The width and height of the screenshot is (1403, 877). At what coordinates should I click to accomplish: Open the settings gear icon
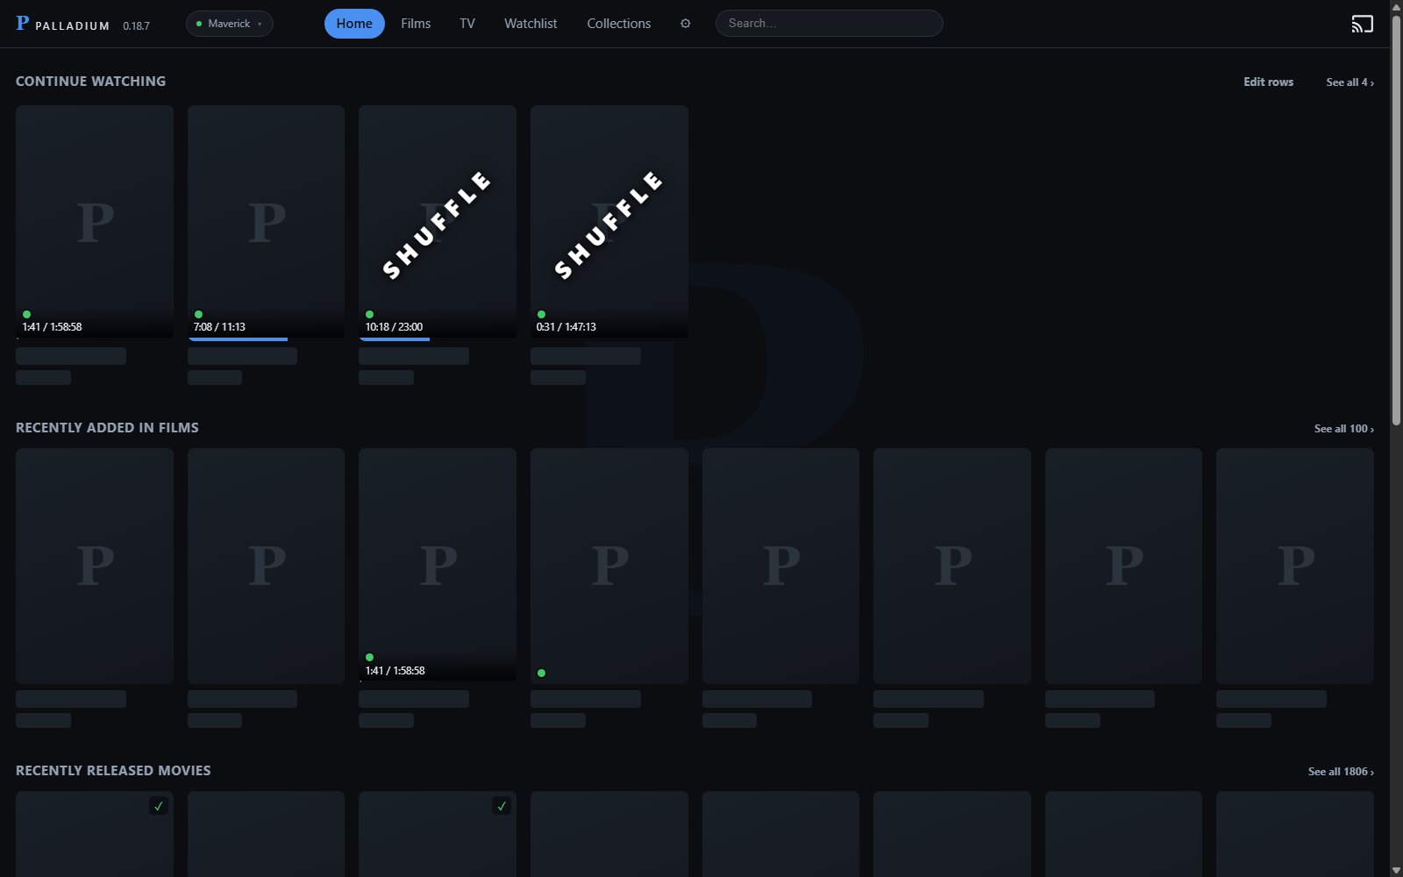[686, 24]
